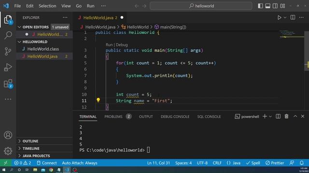Click the Debug code lens link
This screenshot has height=173, width=309.
point(122,45)
